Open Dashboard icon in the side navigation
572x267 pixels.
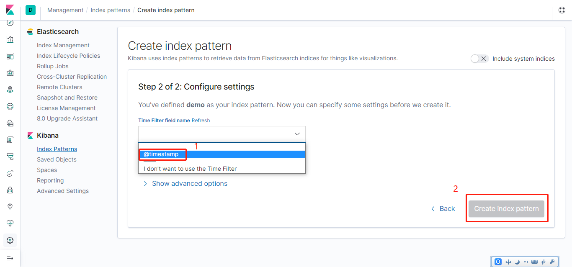click(10, 56)
